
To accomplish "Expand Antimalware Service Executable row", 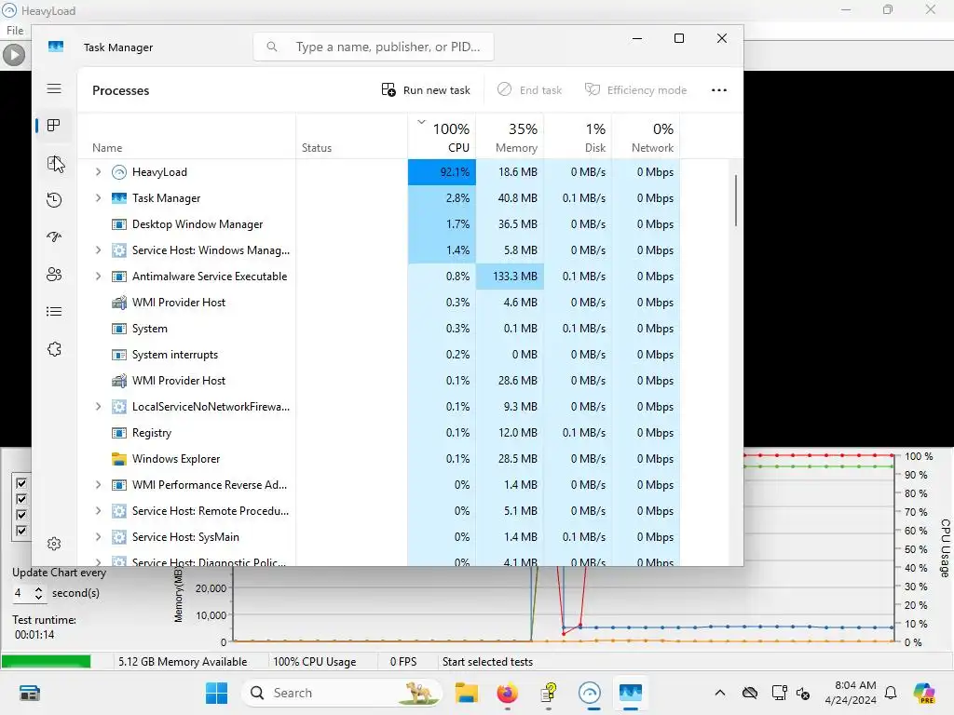I will (98, 276).
